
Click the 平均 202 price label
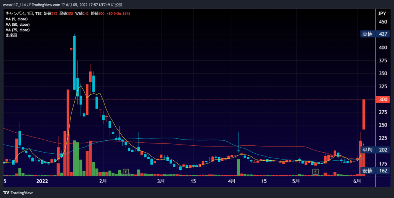[x=375, y=150]
